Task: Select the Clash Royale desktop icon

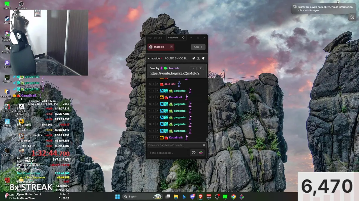Action: [7, 108]
